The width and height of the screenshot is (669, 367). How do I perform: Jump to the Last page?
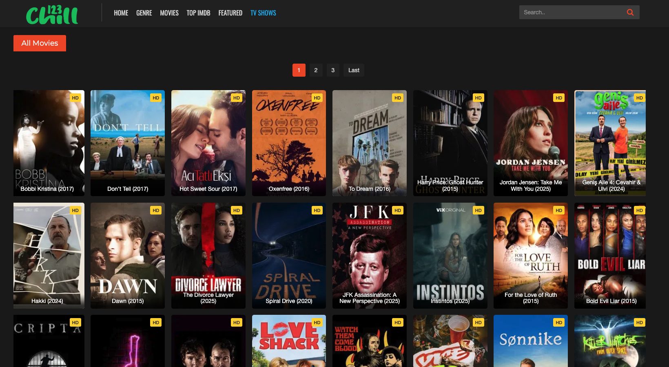tap(354, 70)
